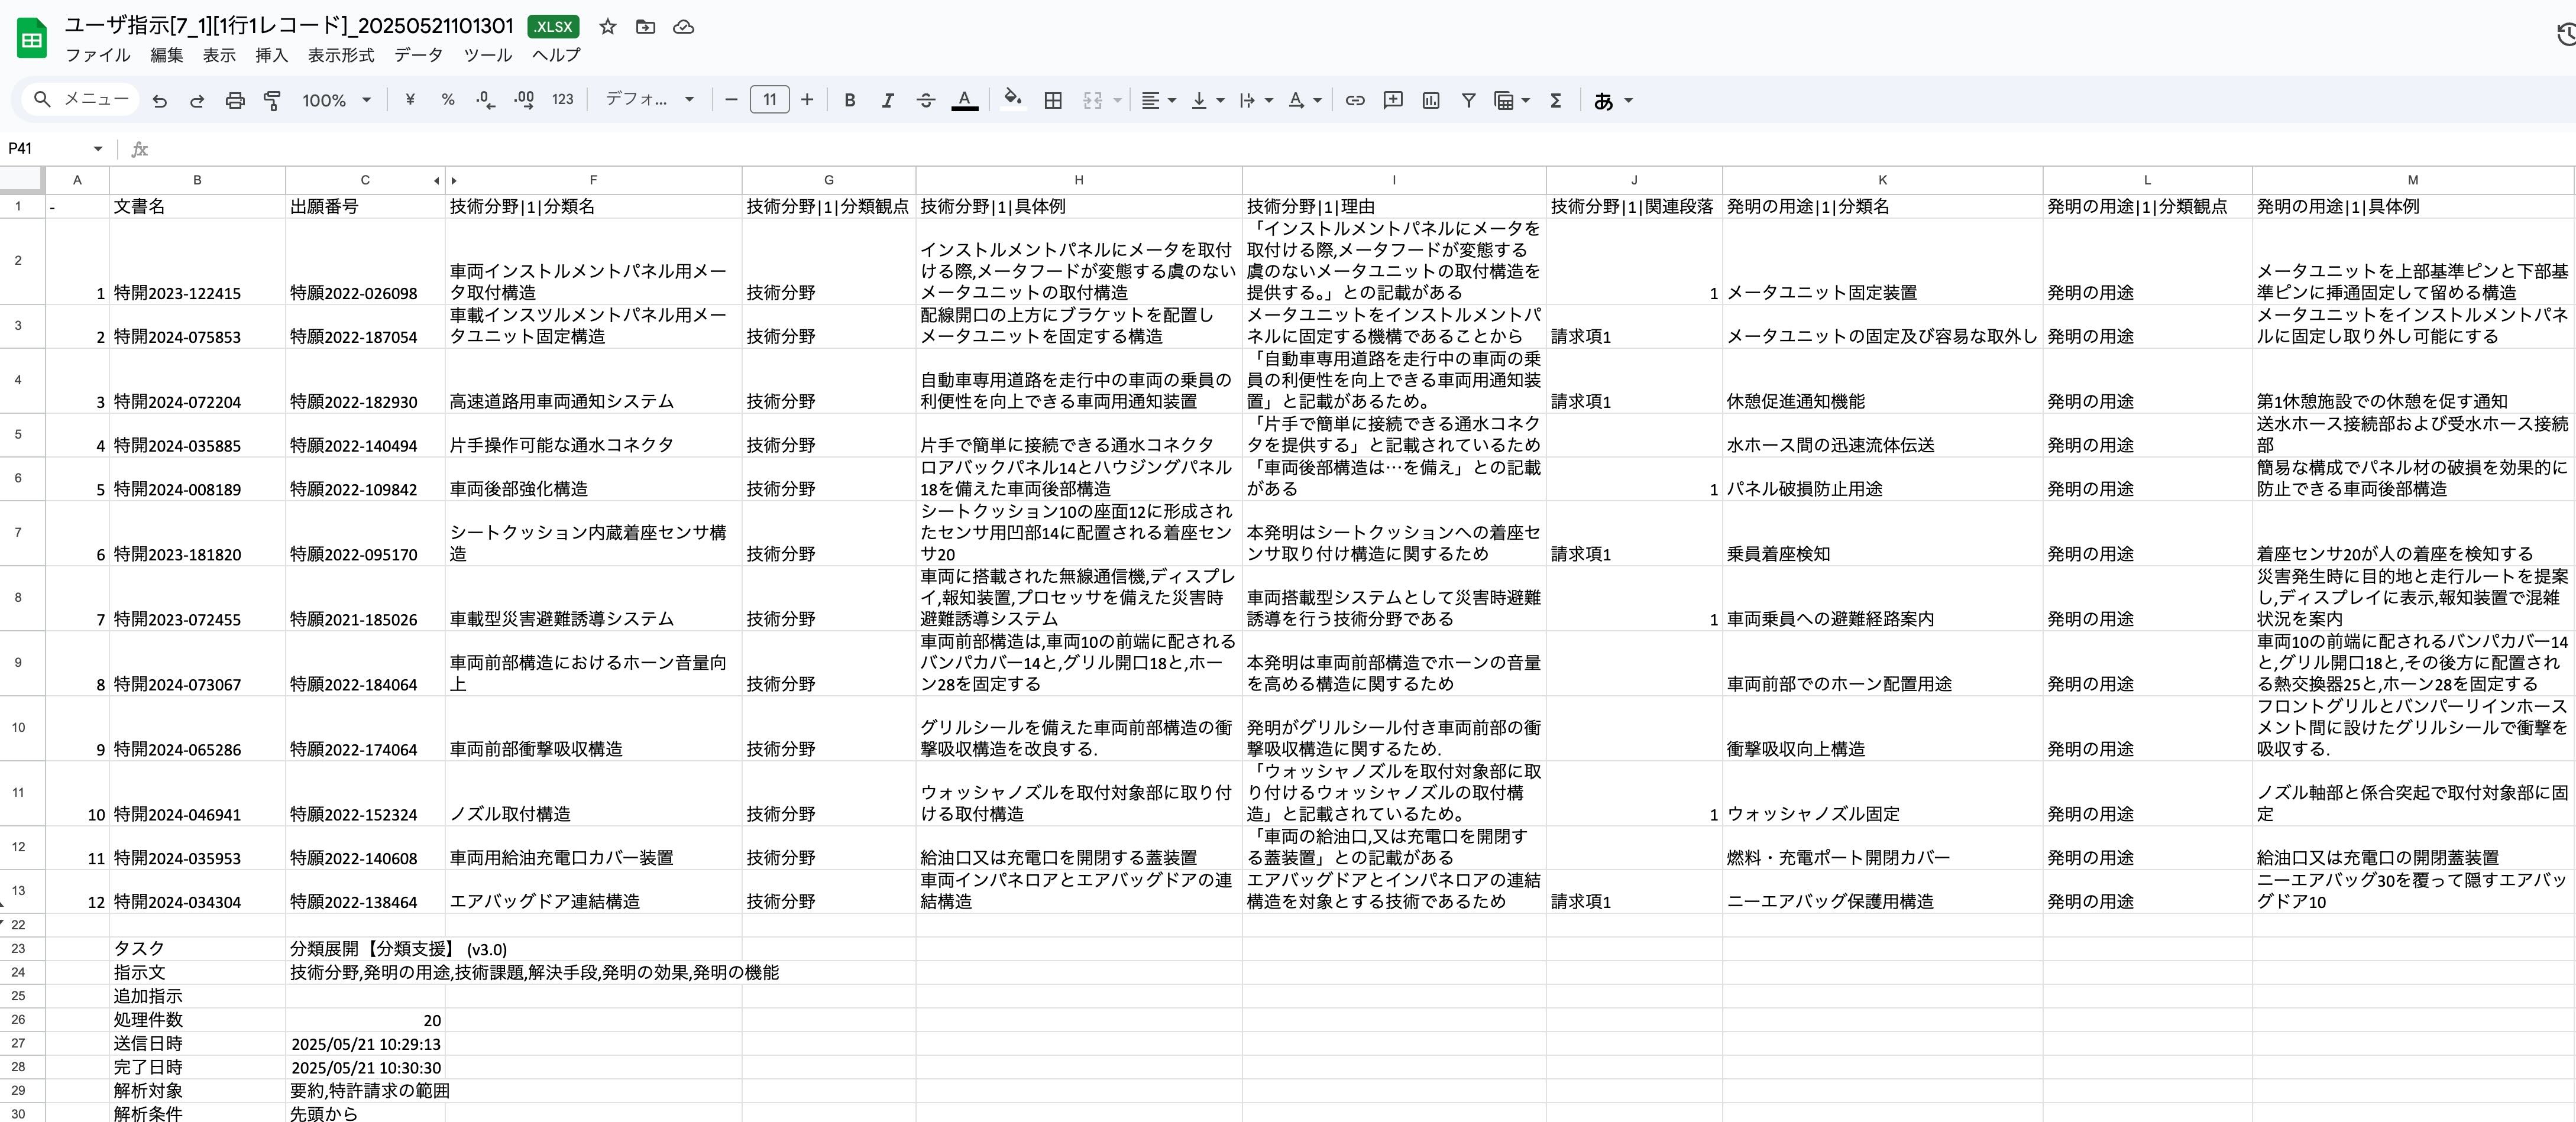Image resolution: width=2576 pixels, height=1122 pixels.
Task: Click the select-all corner box
Action: coord(22,180)
